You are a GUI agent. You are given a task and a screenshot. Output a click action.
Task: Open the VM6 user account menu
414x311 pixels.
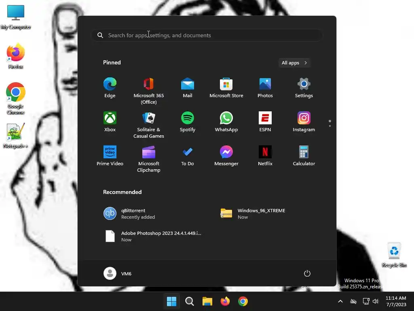tap(118, 273)
